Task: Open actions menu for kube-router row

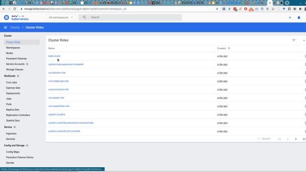Action: click(x=305, y=56)
